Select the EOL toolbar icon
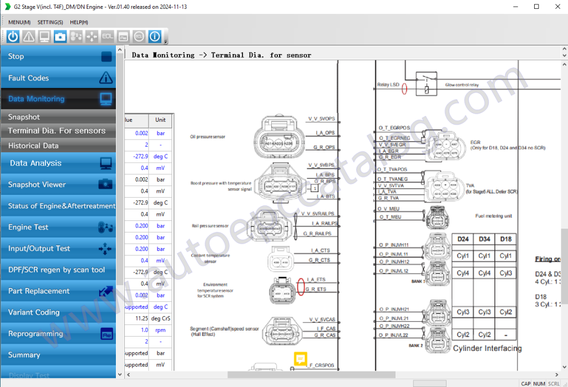The height and width of the screenshot is (387, 568). click(x=108, y=37)
